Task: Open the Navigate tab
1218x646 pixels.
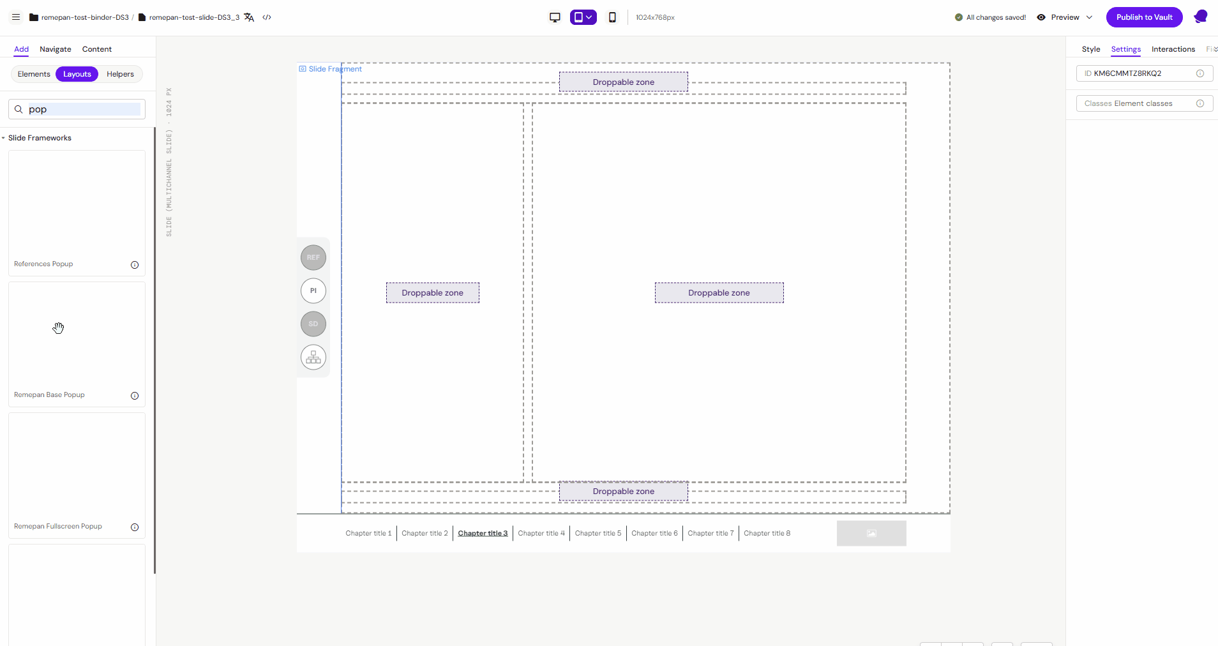Action: click(56, 49)
